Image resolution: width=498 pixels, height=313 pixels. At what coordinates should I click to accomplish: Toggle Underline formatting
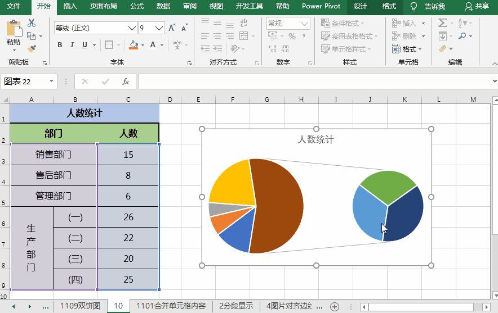pos(85,45)
